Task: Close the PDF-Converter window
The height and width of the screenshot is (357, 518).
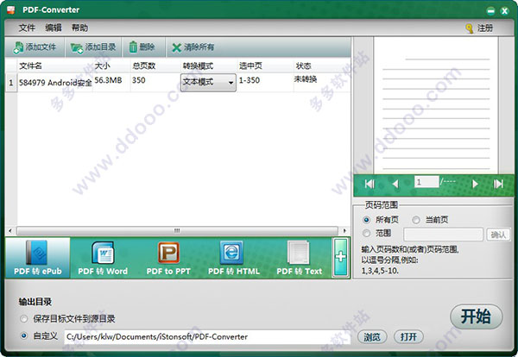Action: 505,11
